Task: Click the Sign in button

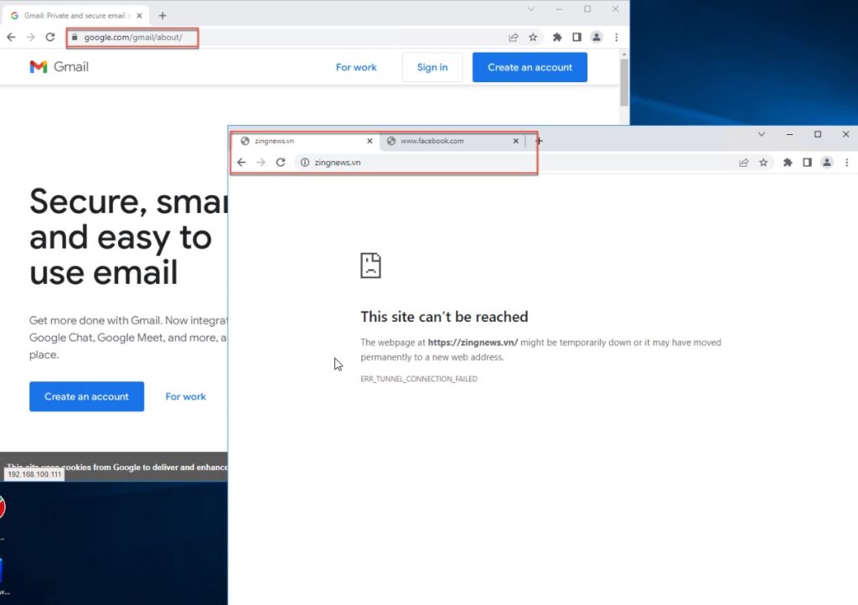Action: 432,67
